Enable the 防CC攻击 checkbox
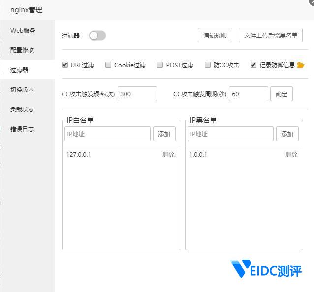 point(208,65)
